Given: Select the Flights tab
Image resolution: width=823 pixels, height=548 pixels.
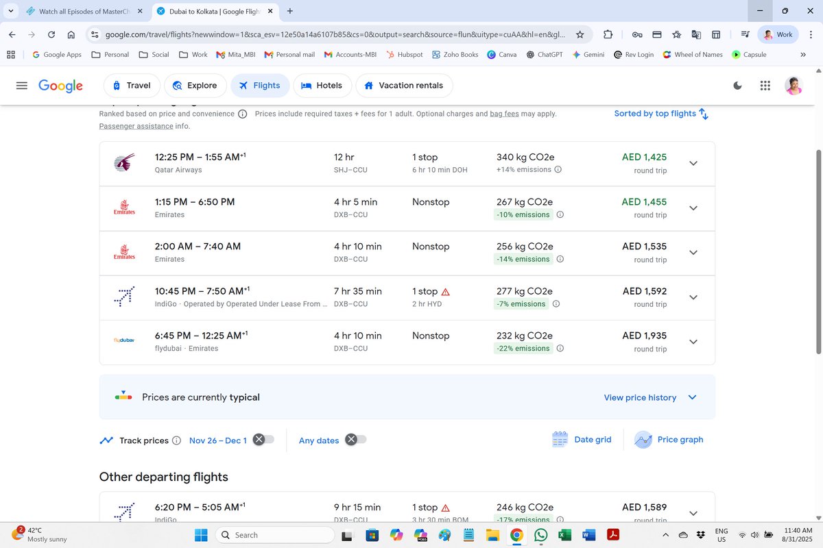Looking at the screenshot, I should [259, 86].
